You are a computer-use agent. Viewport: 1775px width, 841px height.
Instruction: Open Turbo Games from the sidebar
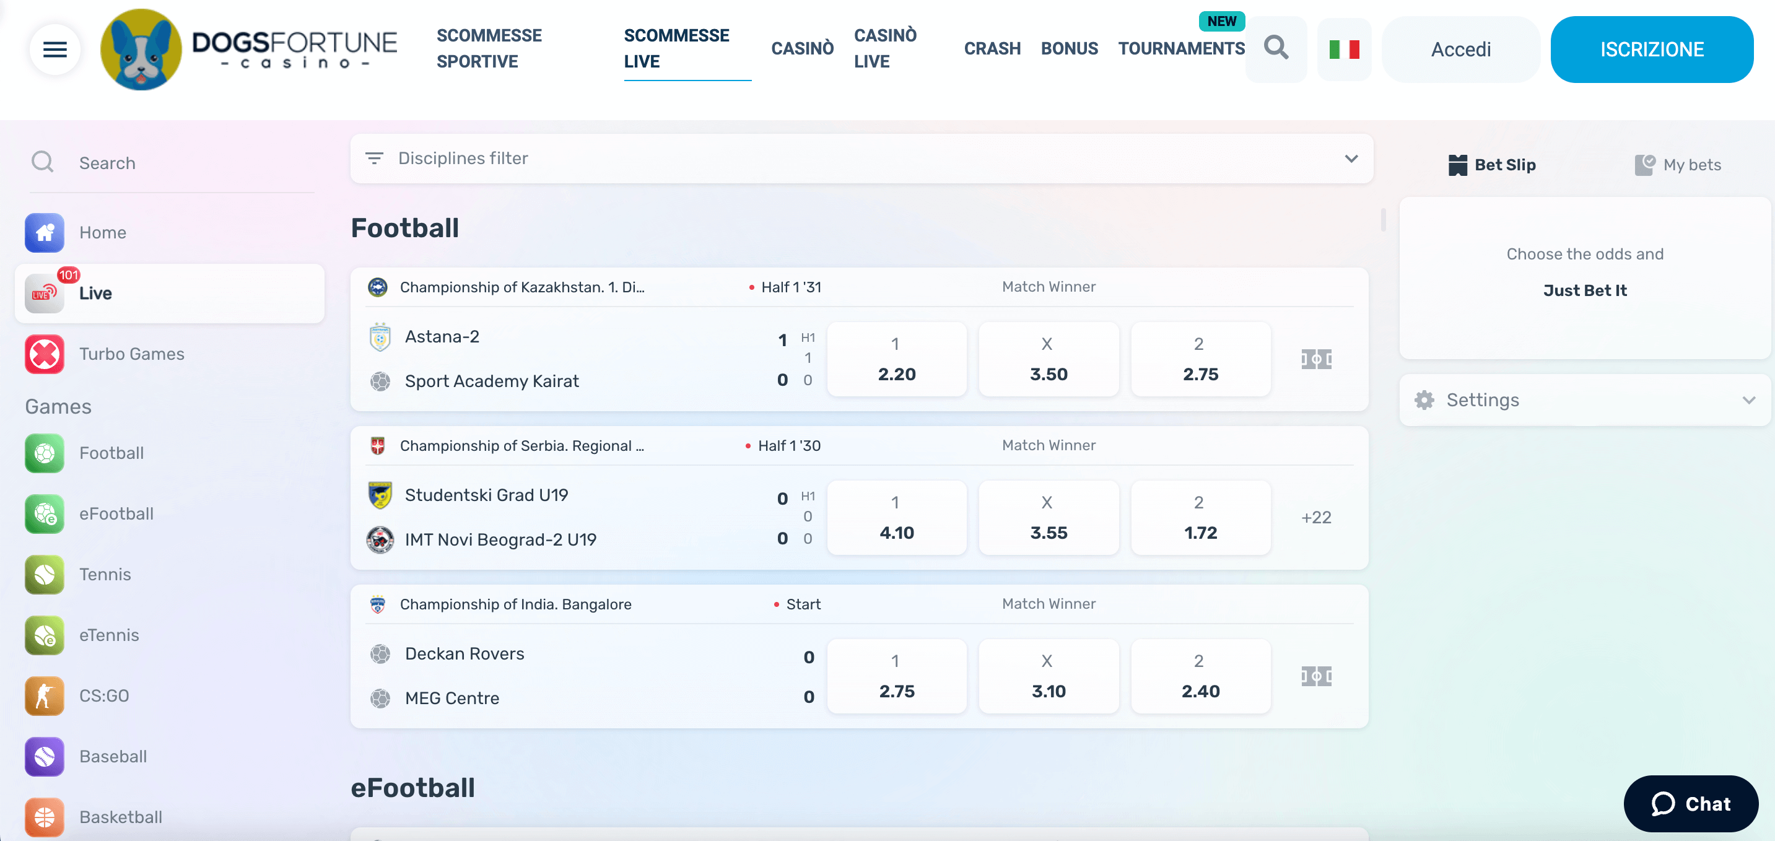pos(44,354)
